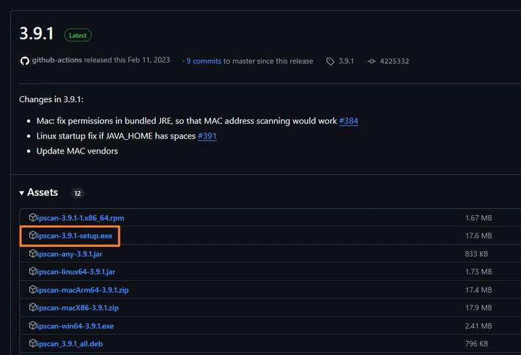521x355 pixels.
Task: Open the 9 commits link
Action: [204, 61]
